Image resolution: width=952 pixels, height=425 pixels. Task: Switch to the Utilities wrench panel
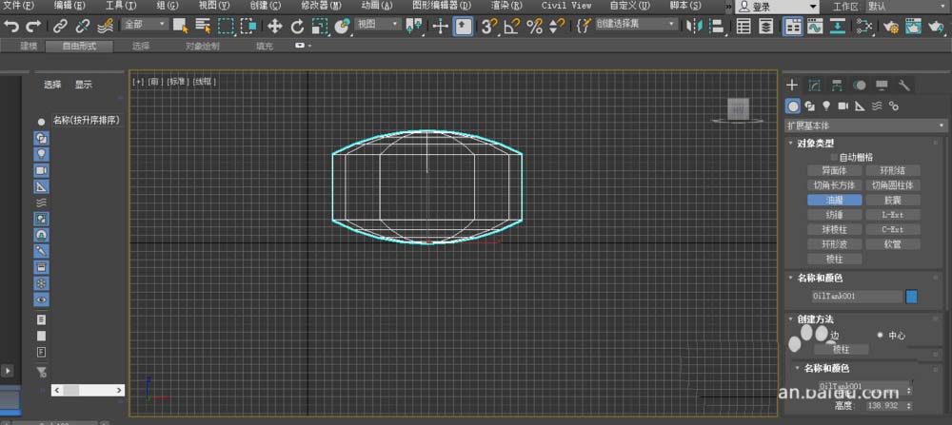(903, 86)
